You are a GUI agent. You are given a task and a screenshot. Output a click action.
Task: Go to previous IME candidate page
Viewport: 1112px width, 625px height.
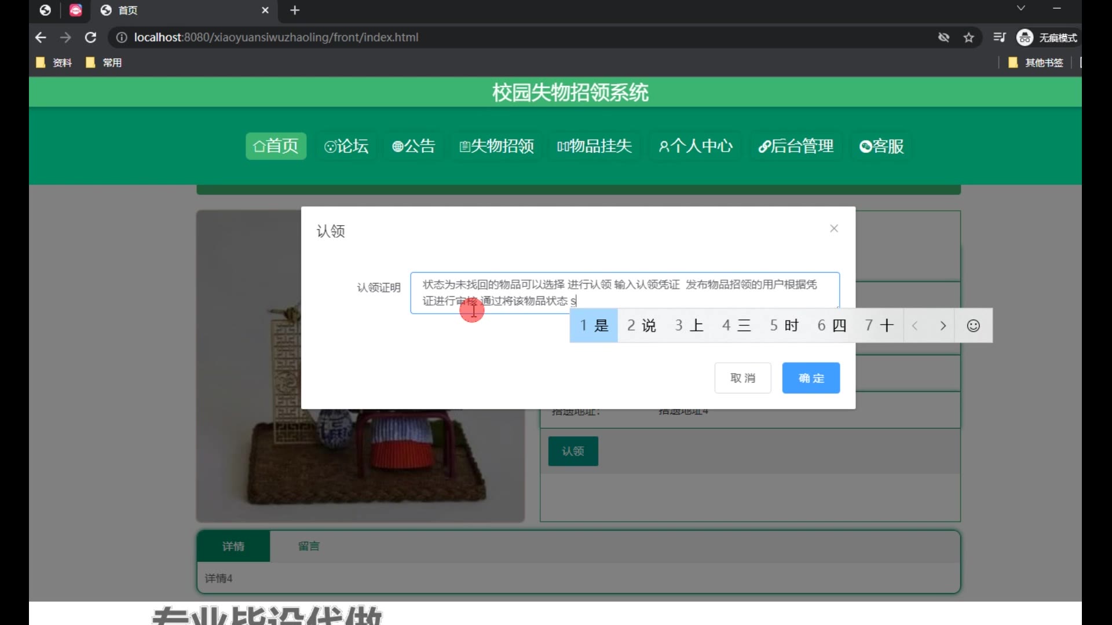915,326
